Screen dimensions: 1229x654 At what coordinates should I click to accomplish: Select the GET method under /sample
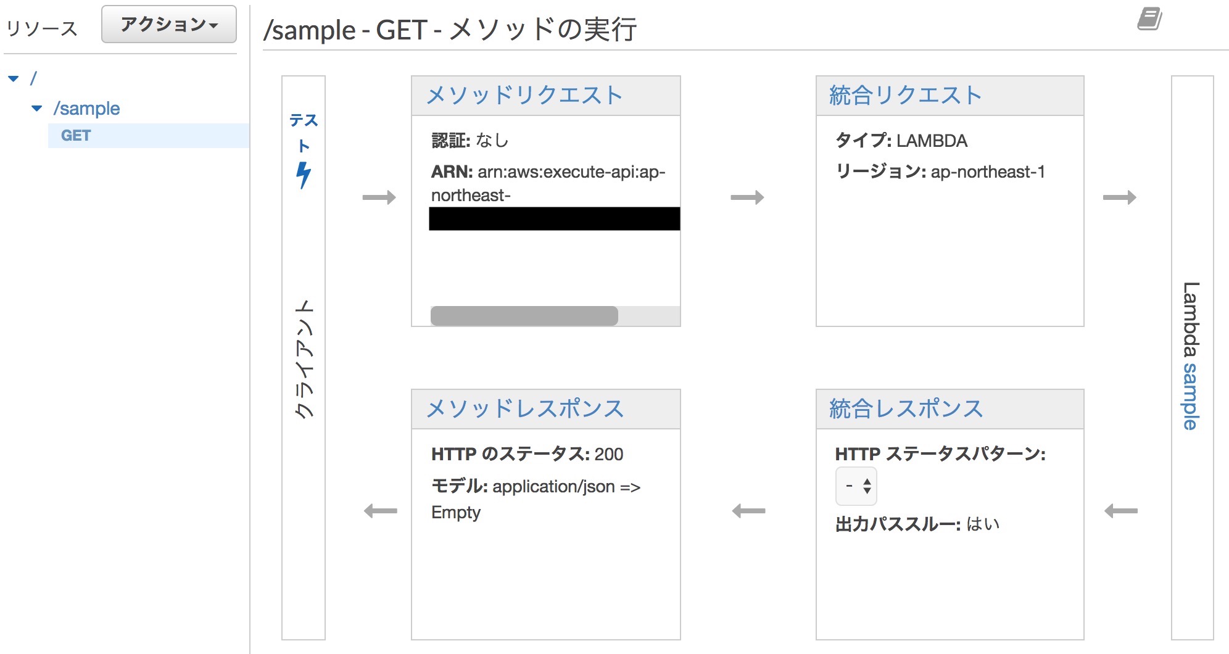pyautogui.click(x=75, y=135)
